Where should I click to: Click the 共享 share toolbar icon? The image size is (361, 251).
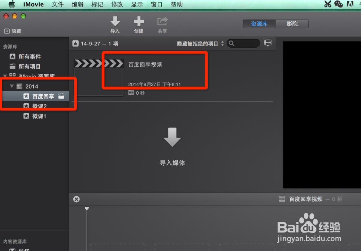(x=162, y=21)
